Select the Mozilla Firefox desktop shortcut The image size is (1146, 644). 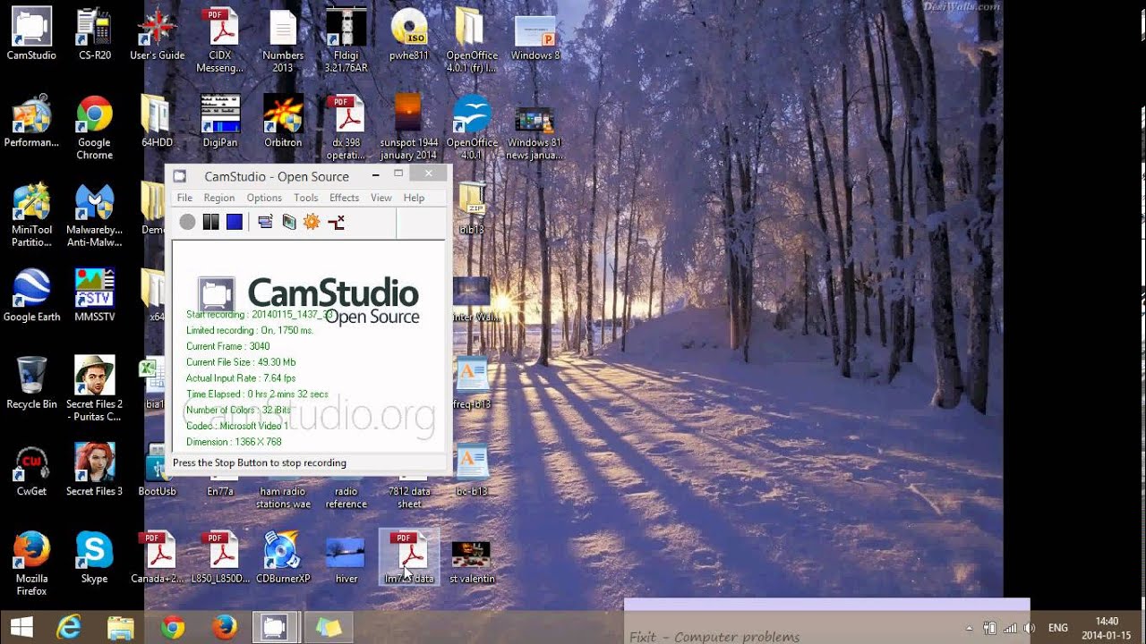tap(31, 563)
